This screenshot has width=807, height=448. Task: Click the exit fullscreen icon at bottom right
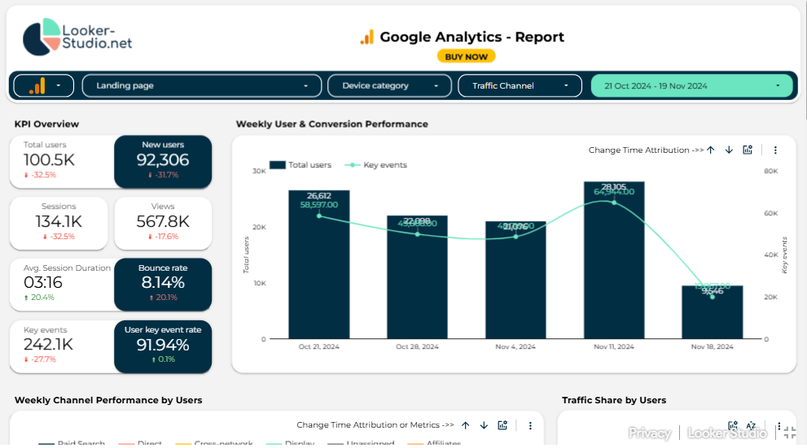[x=790, y=433]
